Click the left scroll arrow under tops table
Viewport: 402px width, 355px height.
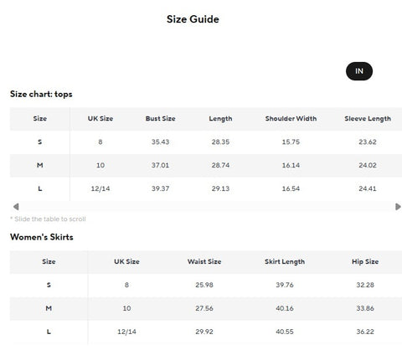pos(16,207)
